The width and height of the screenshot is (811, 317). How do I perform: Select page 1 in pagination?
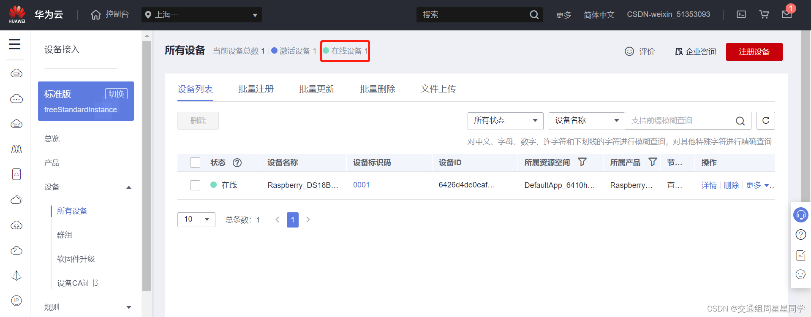[293, 220]
